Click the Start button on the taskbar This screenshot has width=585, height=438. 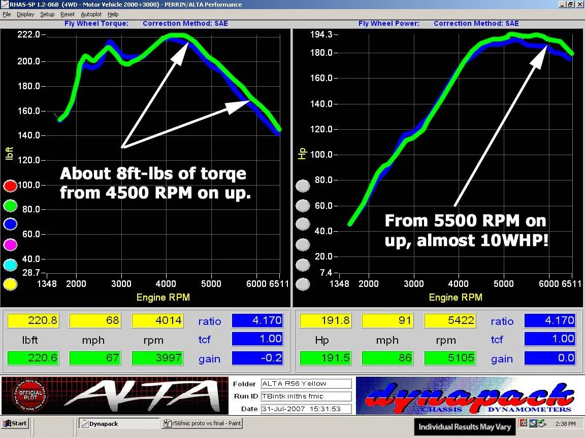point(15,423)
